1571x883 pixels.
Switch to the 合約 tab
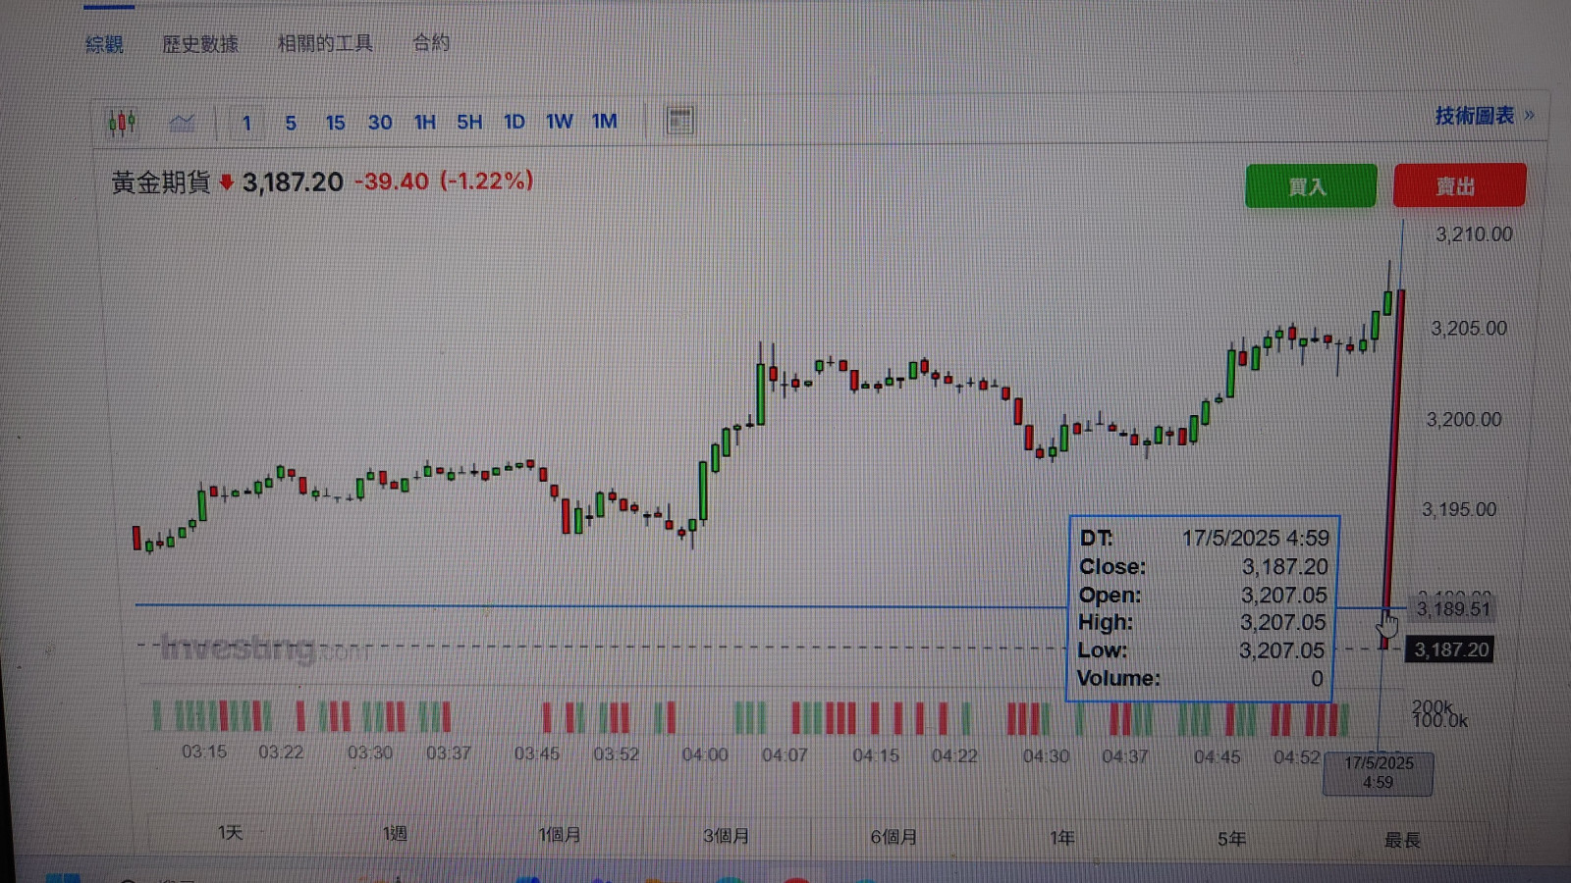[430, 42]
